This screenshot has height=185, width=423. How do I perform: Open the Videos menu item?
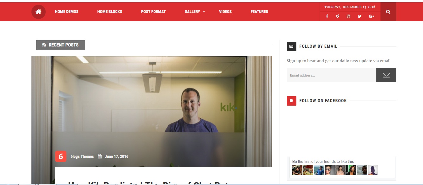point(225,12)
